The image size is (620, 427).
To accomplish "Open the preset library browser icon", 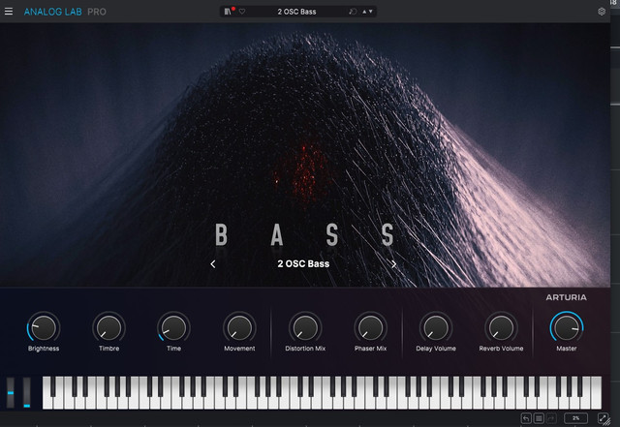I will (228, 12).
